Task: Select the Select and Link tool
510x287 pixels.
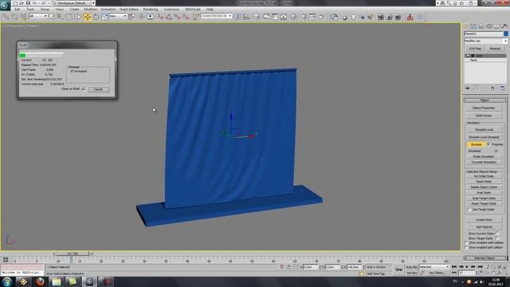Action: [x=6, y=17]
